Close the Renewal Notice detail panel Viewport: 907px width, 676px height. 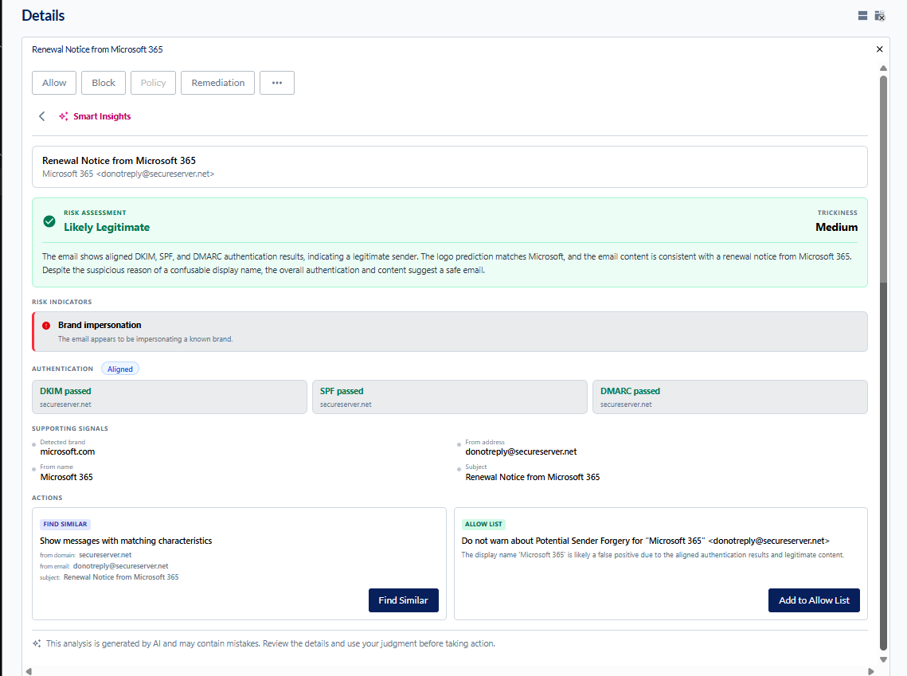pos(879,49)
